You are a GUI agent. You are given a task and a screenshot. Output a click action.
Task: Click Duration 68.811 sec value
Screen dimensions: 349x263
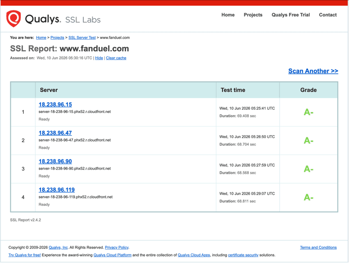click(x=246, y=201)
